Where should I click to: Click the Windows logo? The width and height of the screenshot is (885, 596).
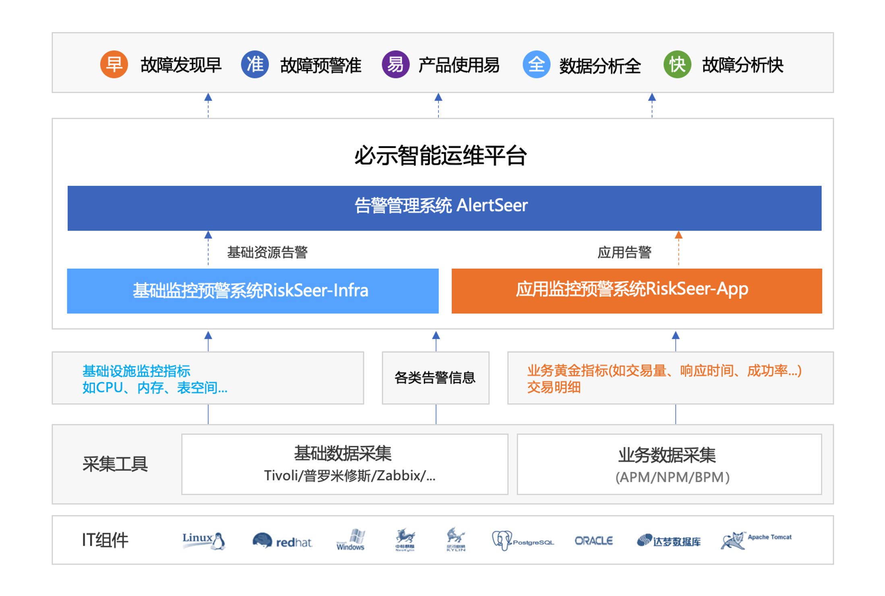point(351,540)
